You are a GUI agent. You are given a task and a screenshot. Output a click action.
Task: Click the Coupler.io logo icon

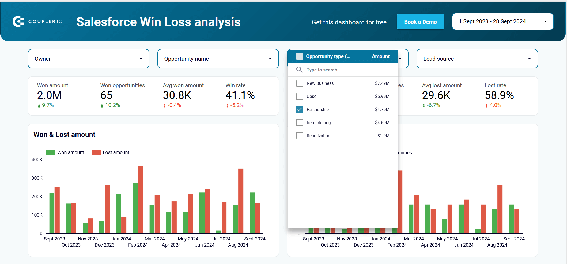click(x=18, y=21)
